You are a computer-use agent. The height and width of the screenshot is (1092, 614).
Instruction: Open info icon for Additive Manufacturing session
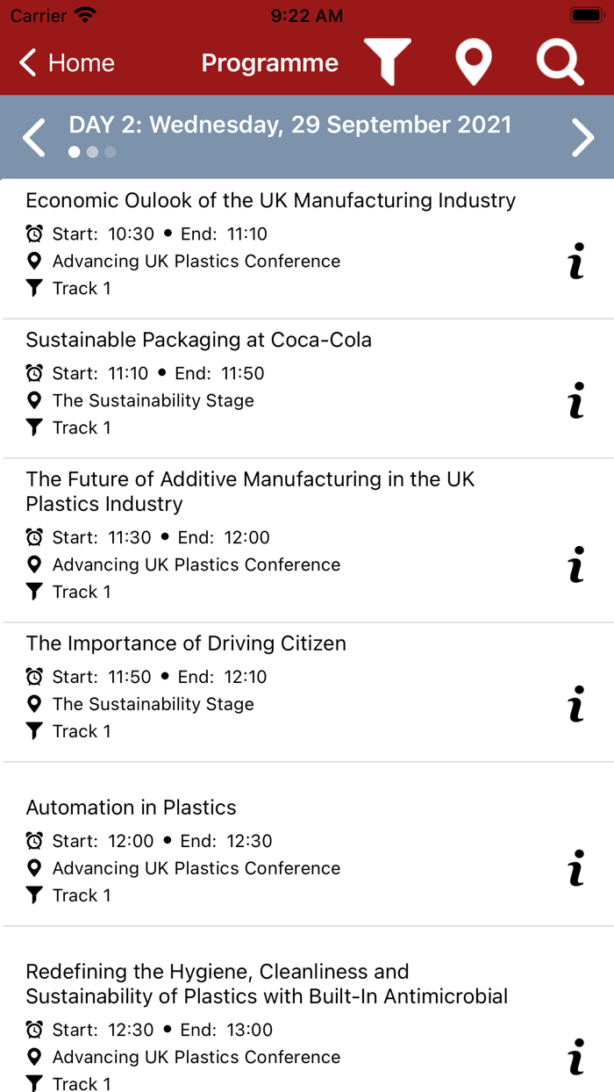pos(576,564)
